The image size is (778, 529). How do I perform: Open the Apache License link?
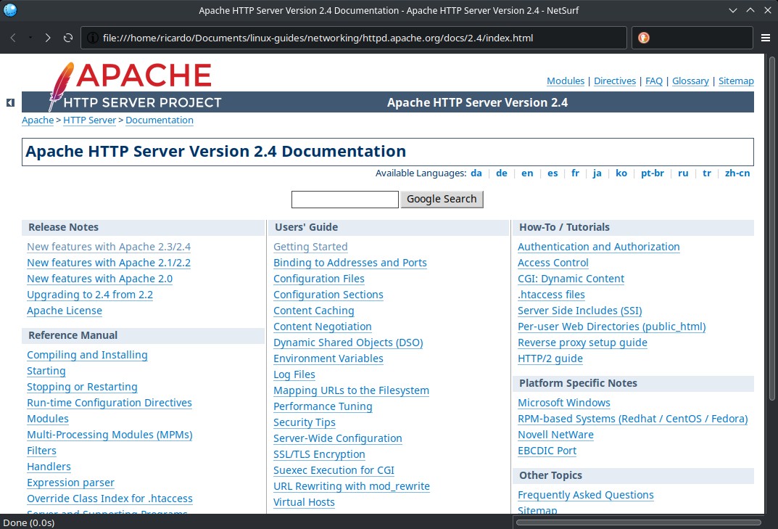65,311
